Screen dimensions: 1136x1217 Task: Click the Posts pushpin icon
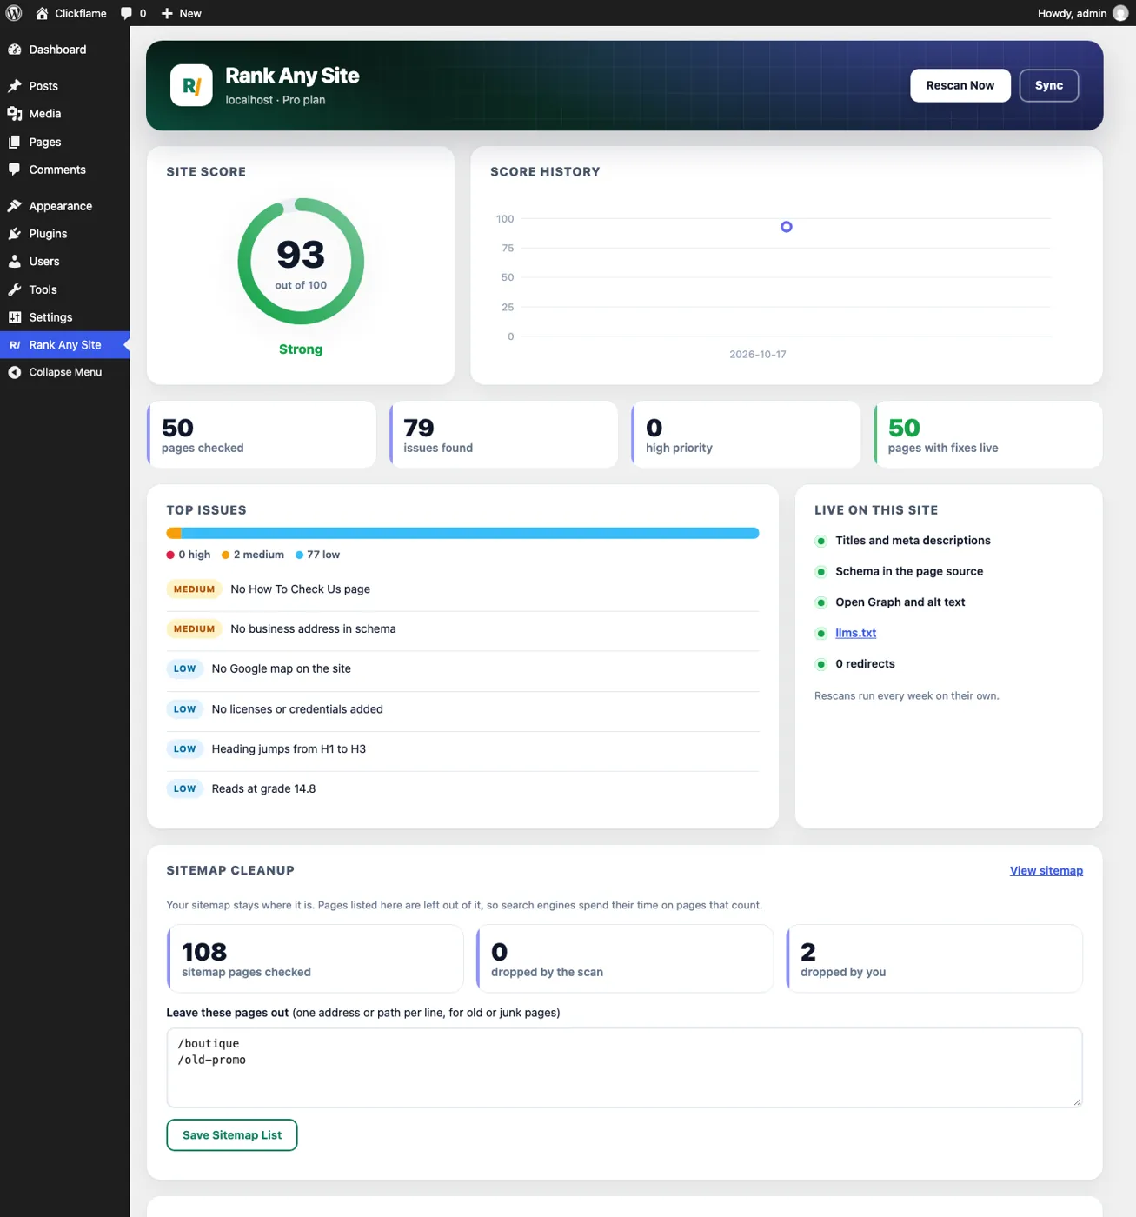pyautogui.click(x=15, y=86)
